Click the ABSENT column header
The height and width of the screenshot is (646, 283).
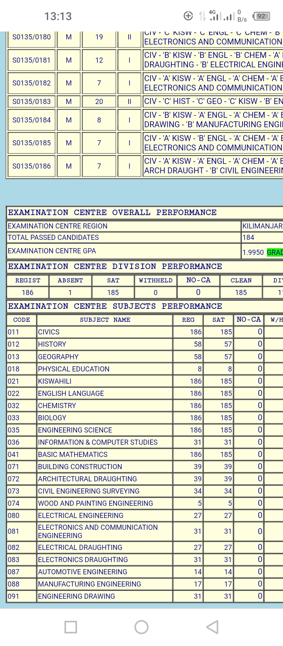coord(70,280)
